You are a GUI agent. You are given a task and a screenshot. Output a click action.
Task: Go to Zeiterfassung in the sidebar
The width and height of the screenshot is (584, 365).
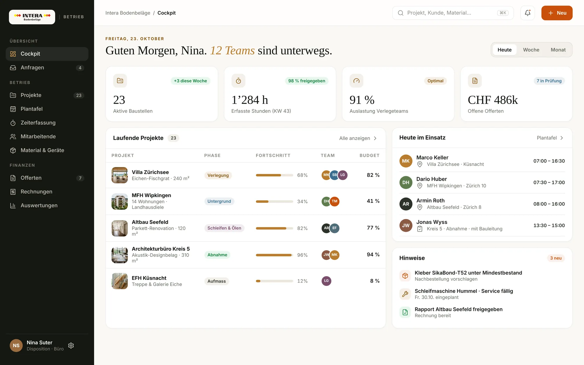[x=47, y=123]
